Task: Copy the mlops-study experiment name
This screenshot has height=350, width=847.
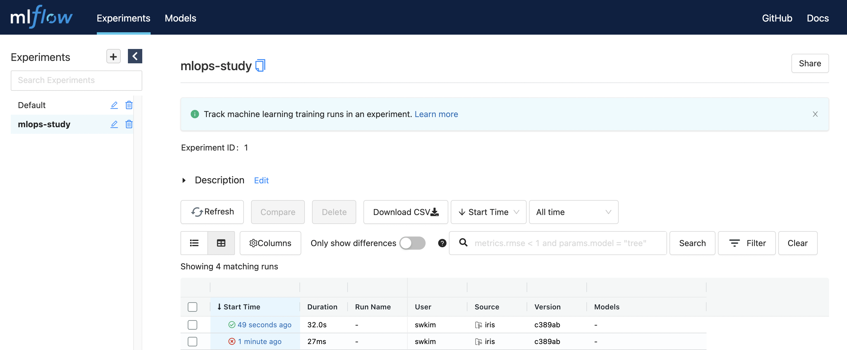Action: (260, 65)
